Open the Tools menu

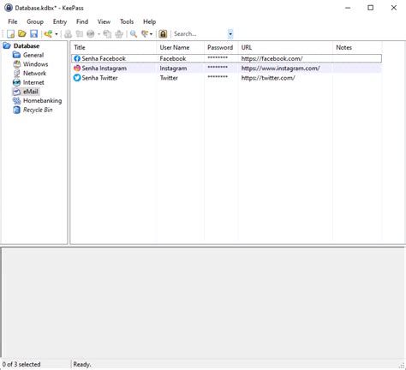click(127, 21)
